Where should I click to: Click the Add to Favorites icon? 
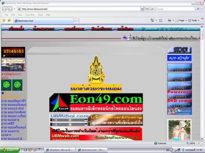click(x=9, y=20)
